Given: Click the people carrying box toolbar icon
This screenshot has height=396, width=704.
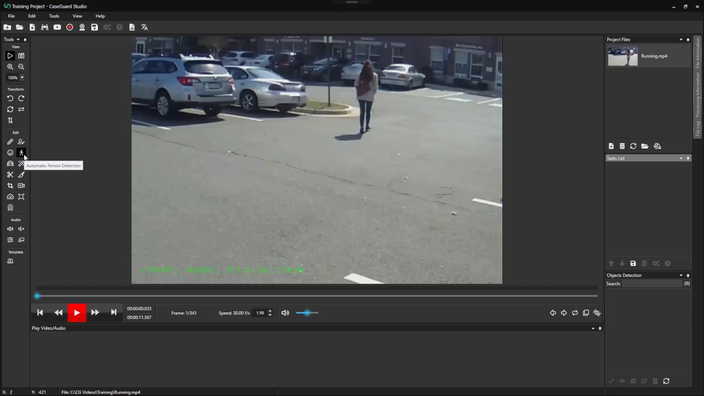Looking at the screenshot, I should point(45,27).
